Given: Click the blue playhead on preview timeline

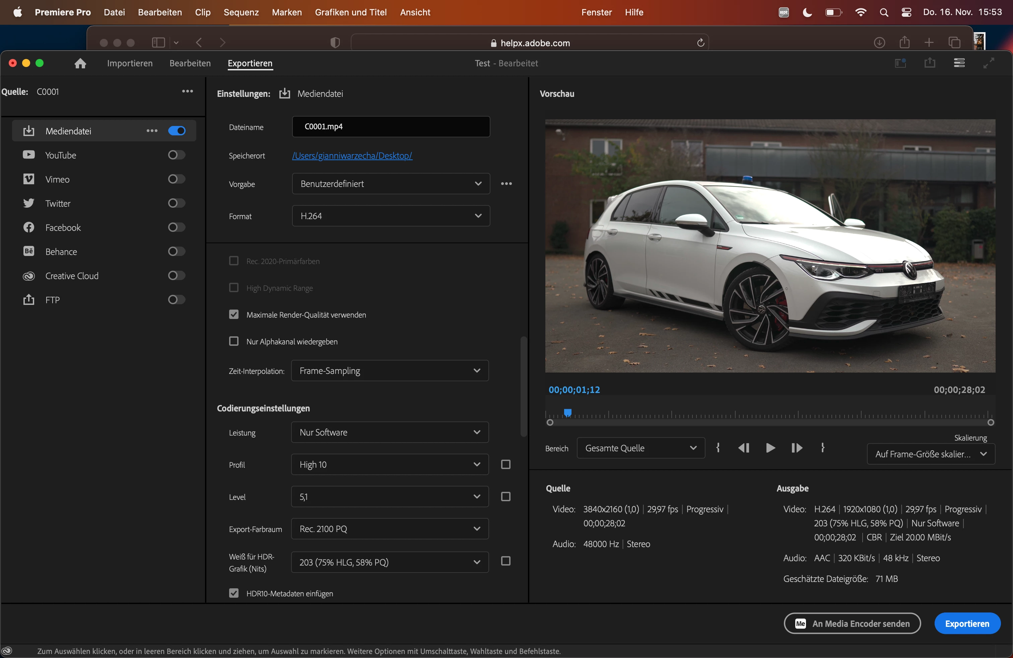Looking at the screenshot, I should [x=567, y=412].
